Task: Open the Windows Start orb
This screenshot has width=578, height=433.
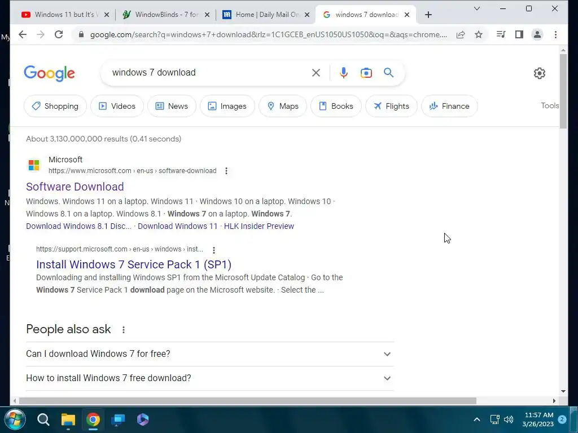Action: (15, 419)
